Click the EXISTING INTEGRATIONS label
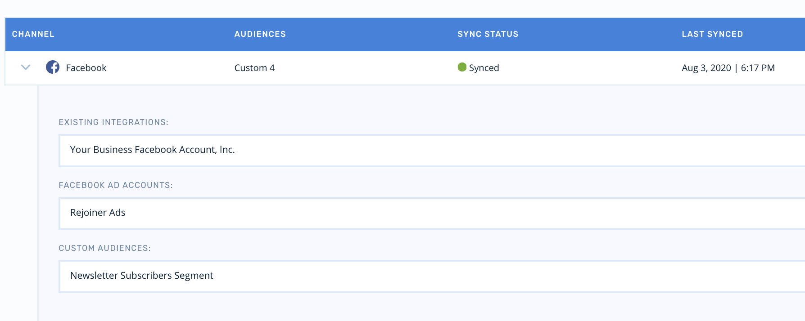805x321 pixels. pos(113,122)
